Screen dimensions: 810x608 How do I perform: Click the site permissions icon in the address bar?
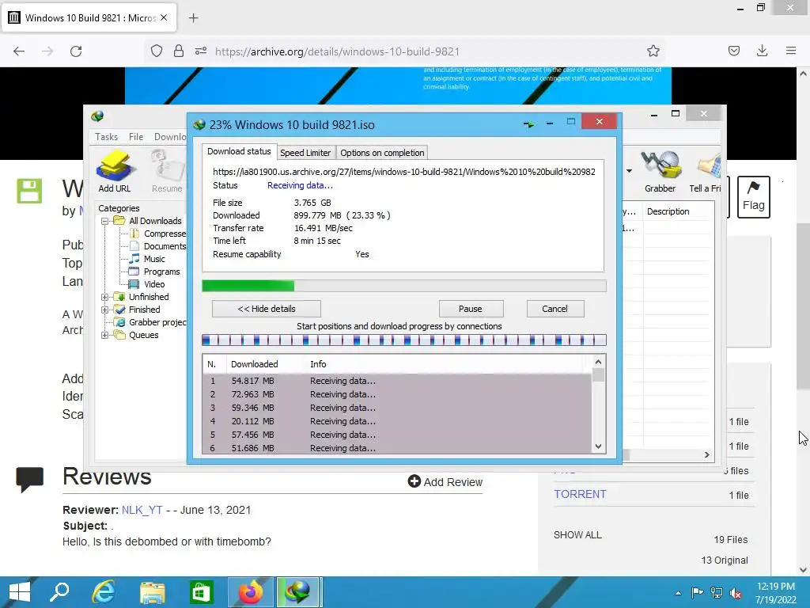click(x=201, y=51)
